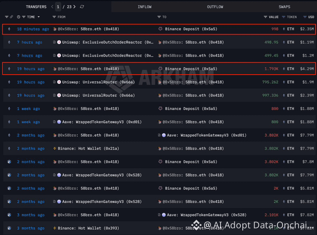
Task: Open the chain filter icon in the header
Action: pyautogui.click(x=7, y=17)
